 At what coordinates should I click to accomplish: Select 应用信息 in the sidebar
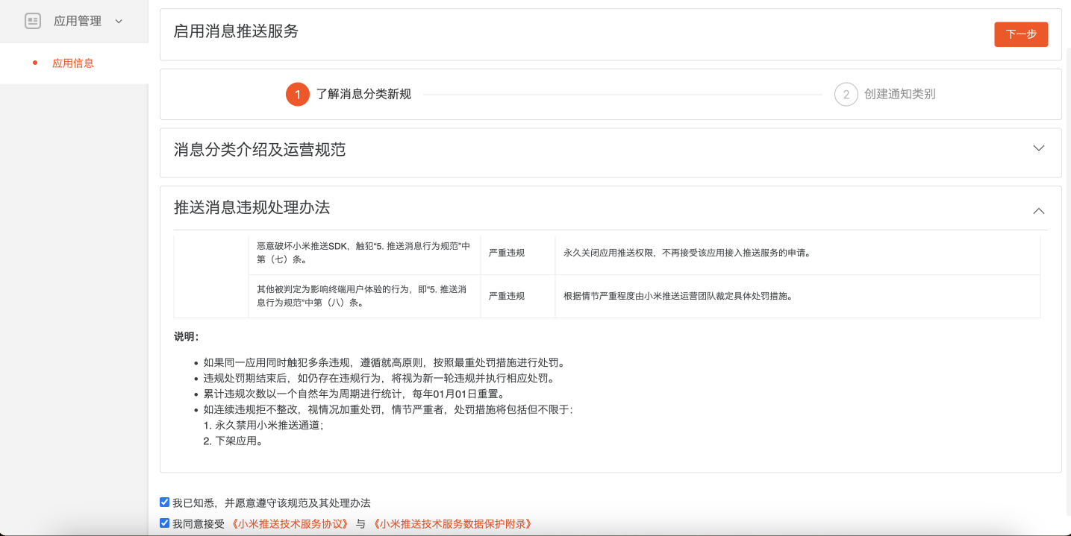point(73,63)
